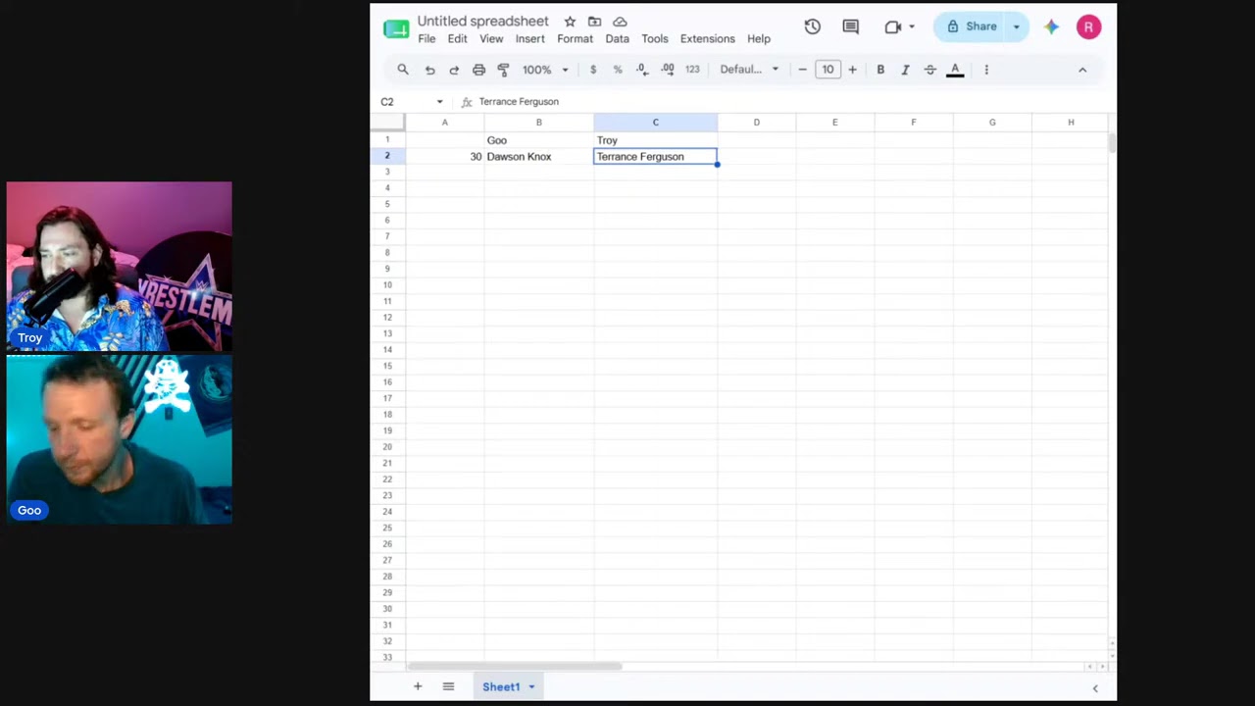This screenshot has height=706, width=1255.
Task: Open the Google Sheets home icon
Action: [396, 28]
